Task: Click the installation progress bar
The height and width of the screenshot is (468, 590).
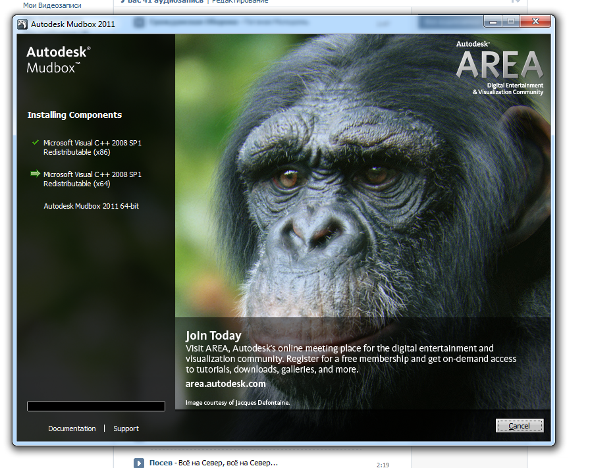Action: (x=95, y=406)
